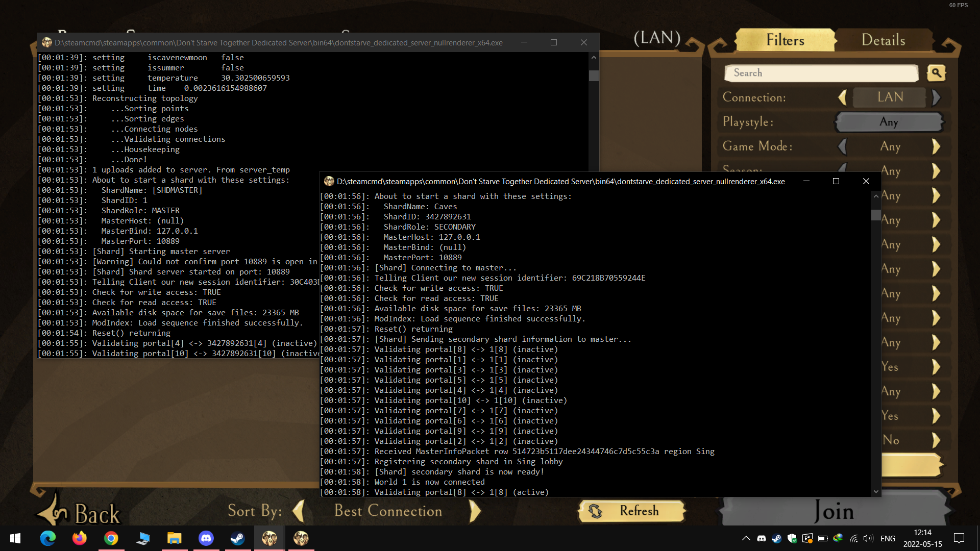Viewport: 980px width, 551px height.
Task: Cycle Sort By to previous option
Action: [x=299, y=511]
